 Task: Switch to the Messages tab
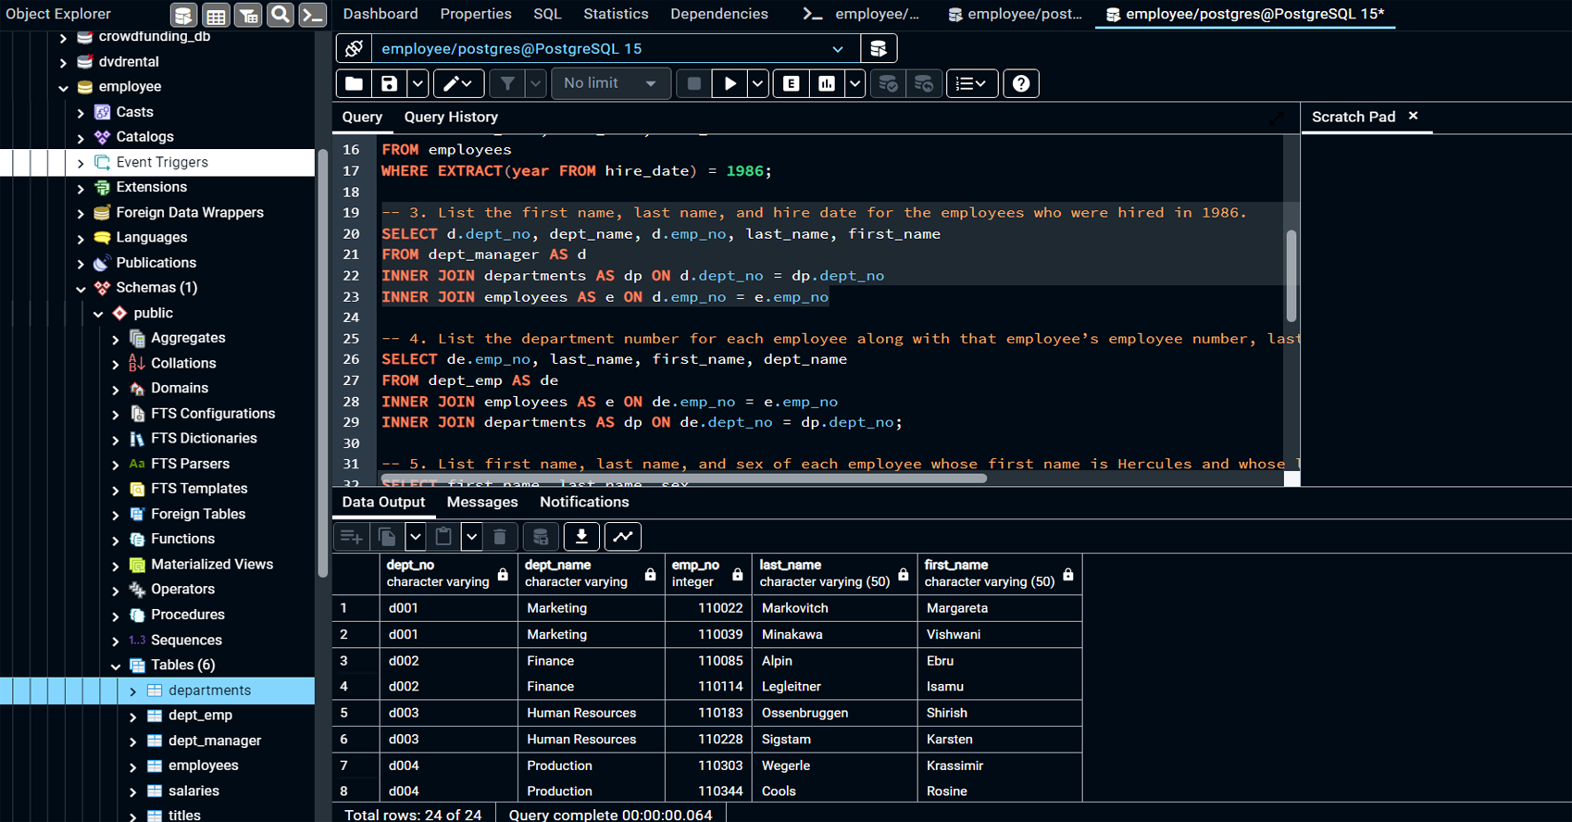coord(481,502)
